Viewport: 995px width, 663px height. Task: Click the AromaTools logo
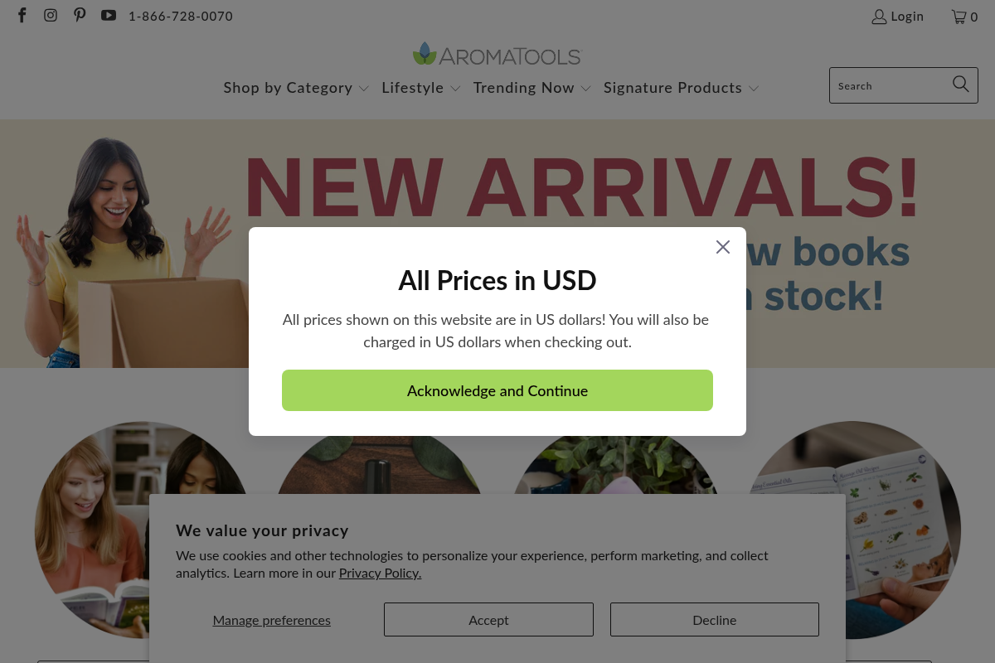point(498,55)
